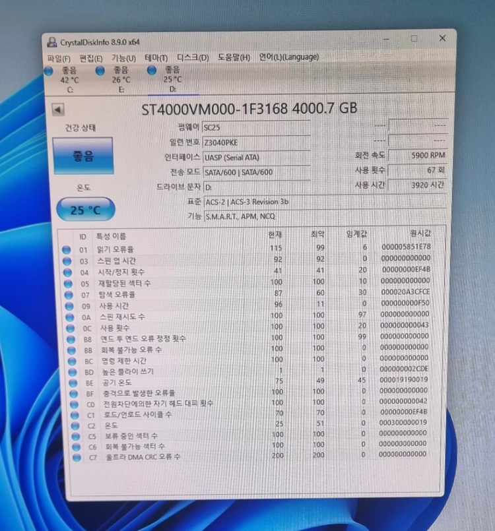Open the 언어(L)(Language) menu
The image size is (495, 531).
point(289,57)
